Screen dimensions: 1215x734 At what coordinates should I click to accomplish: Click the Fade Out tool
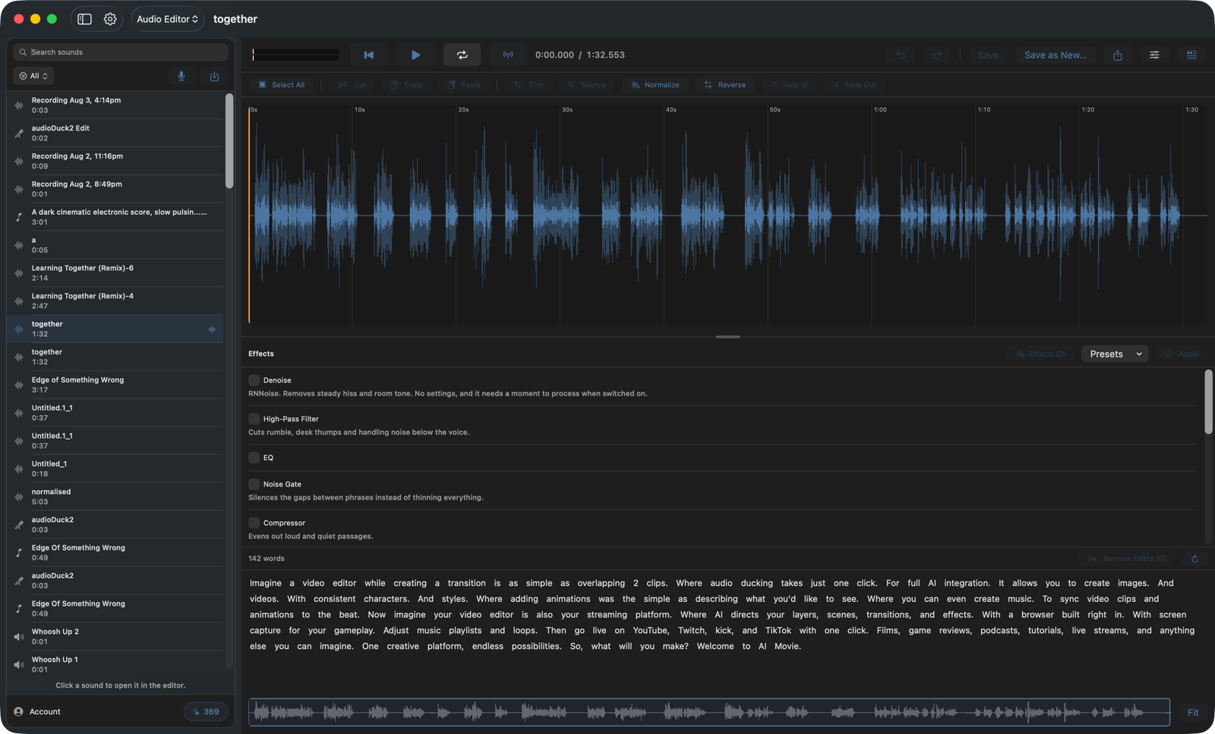point(854,85)
